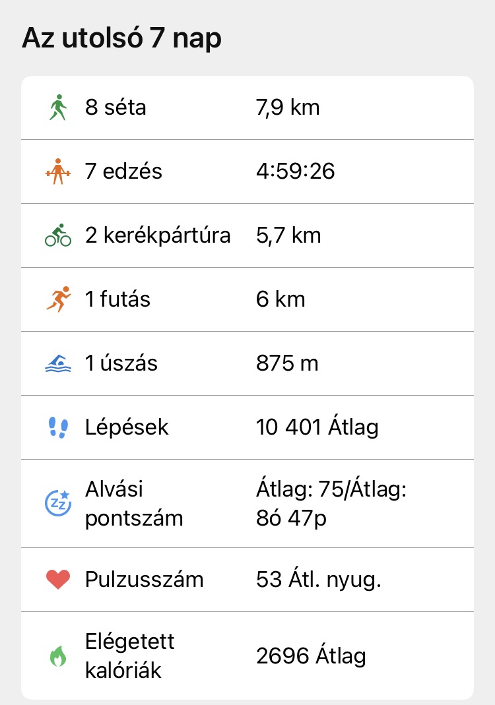Open the "8 séta" walks row
Image resolution: width=495 pixels, height=705 pixels.
pos(115,107)
